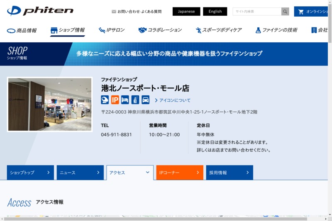This screenshot has width=332, height=221.
Task: Open the オンラインショップ button
Action: 311,12
